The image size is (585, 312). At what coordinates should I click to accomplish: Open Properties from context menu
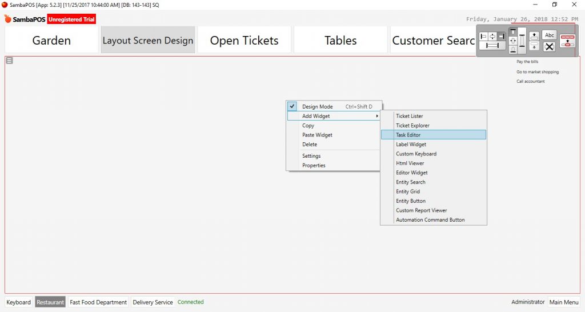coord(314,165)
